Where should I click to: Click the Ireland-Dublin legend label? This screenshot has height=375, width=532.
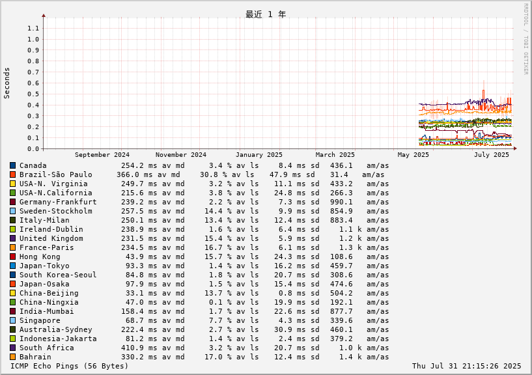[51, 229]
